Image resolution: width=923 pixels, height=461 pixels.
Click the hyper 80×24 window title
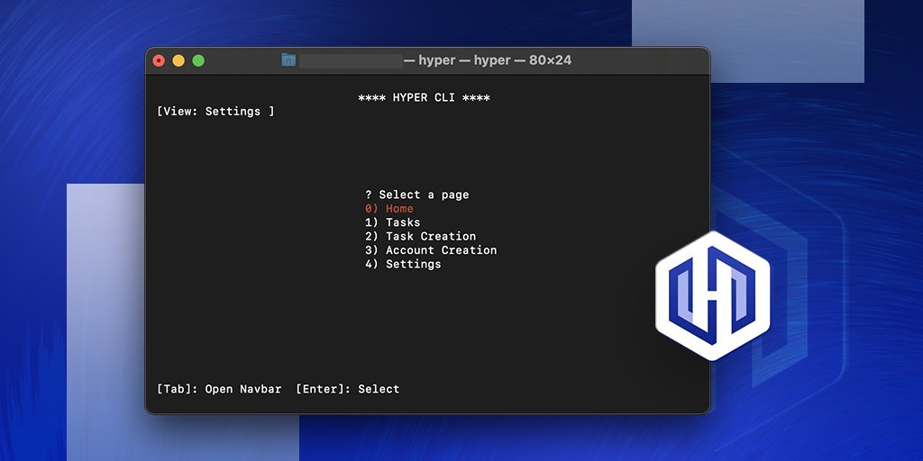coord(488,60)
